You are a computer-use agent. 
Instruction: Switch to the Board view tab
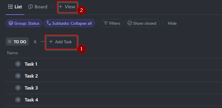pos(38,7)
